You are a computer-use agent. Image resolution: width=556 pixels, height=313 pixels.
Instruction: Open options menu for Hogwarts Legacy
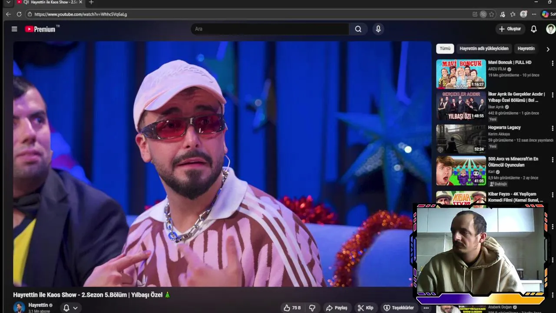coord(553,129)
